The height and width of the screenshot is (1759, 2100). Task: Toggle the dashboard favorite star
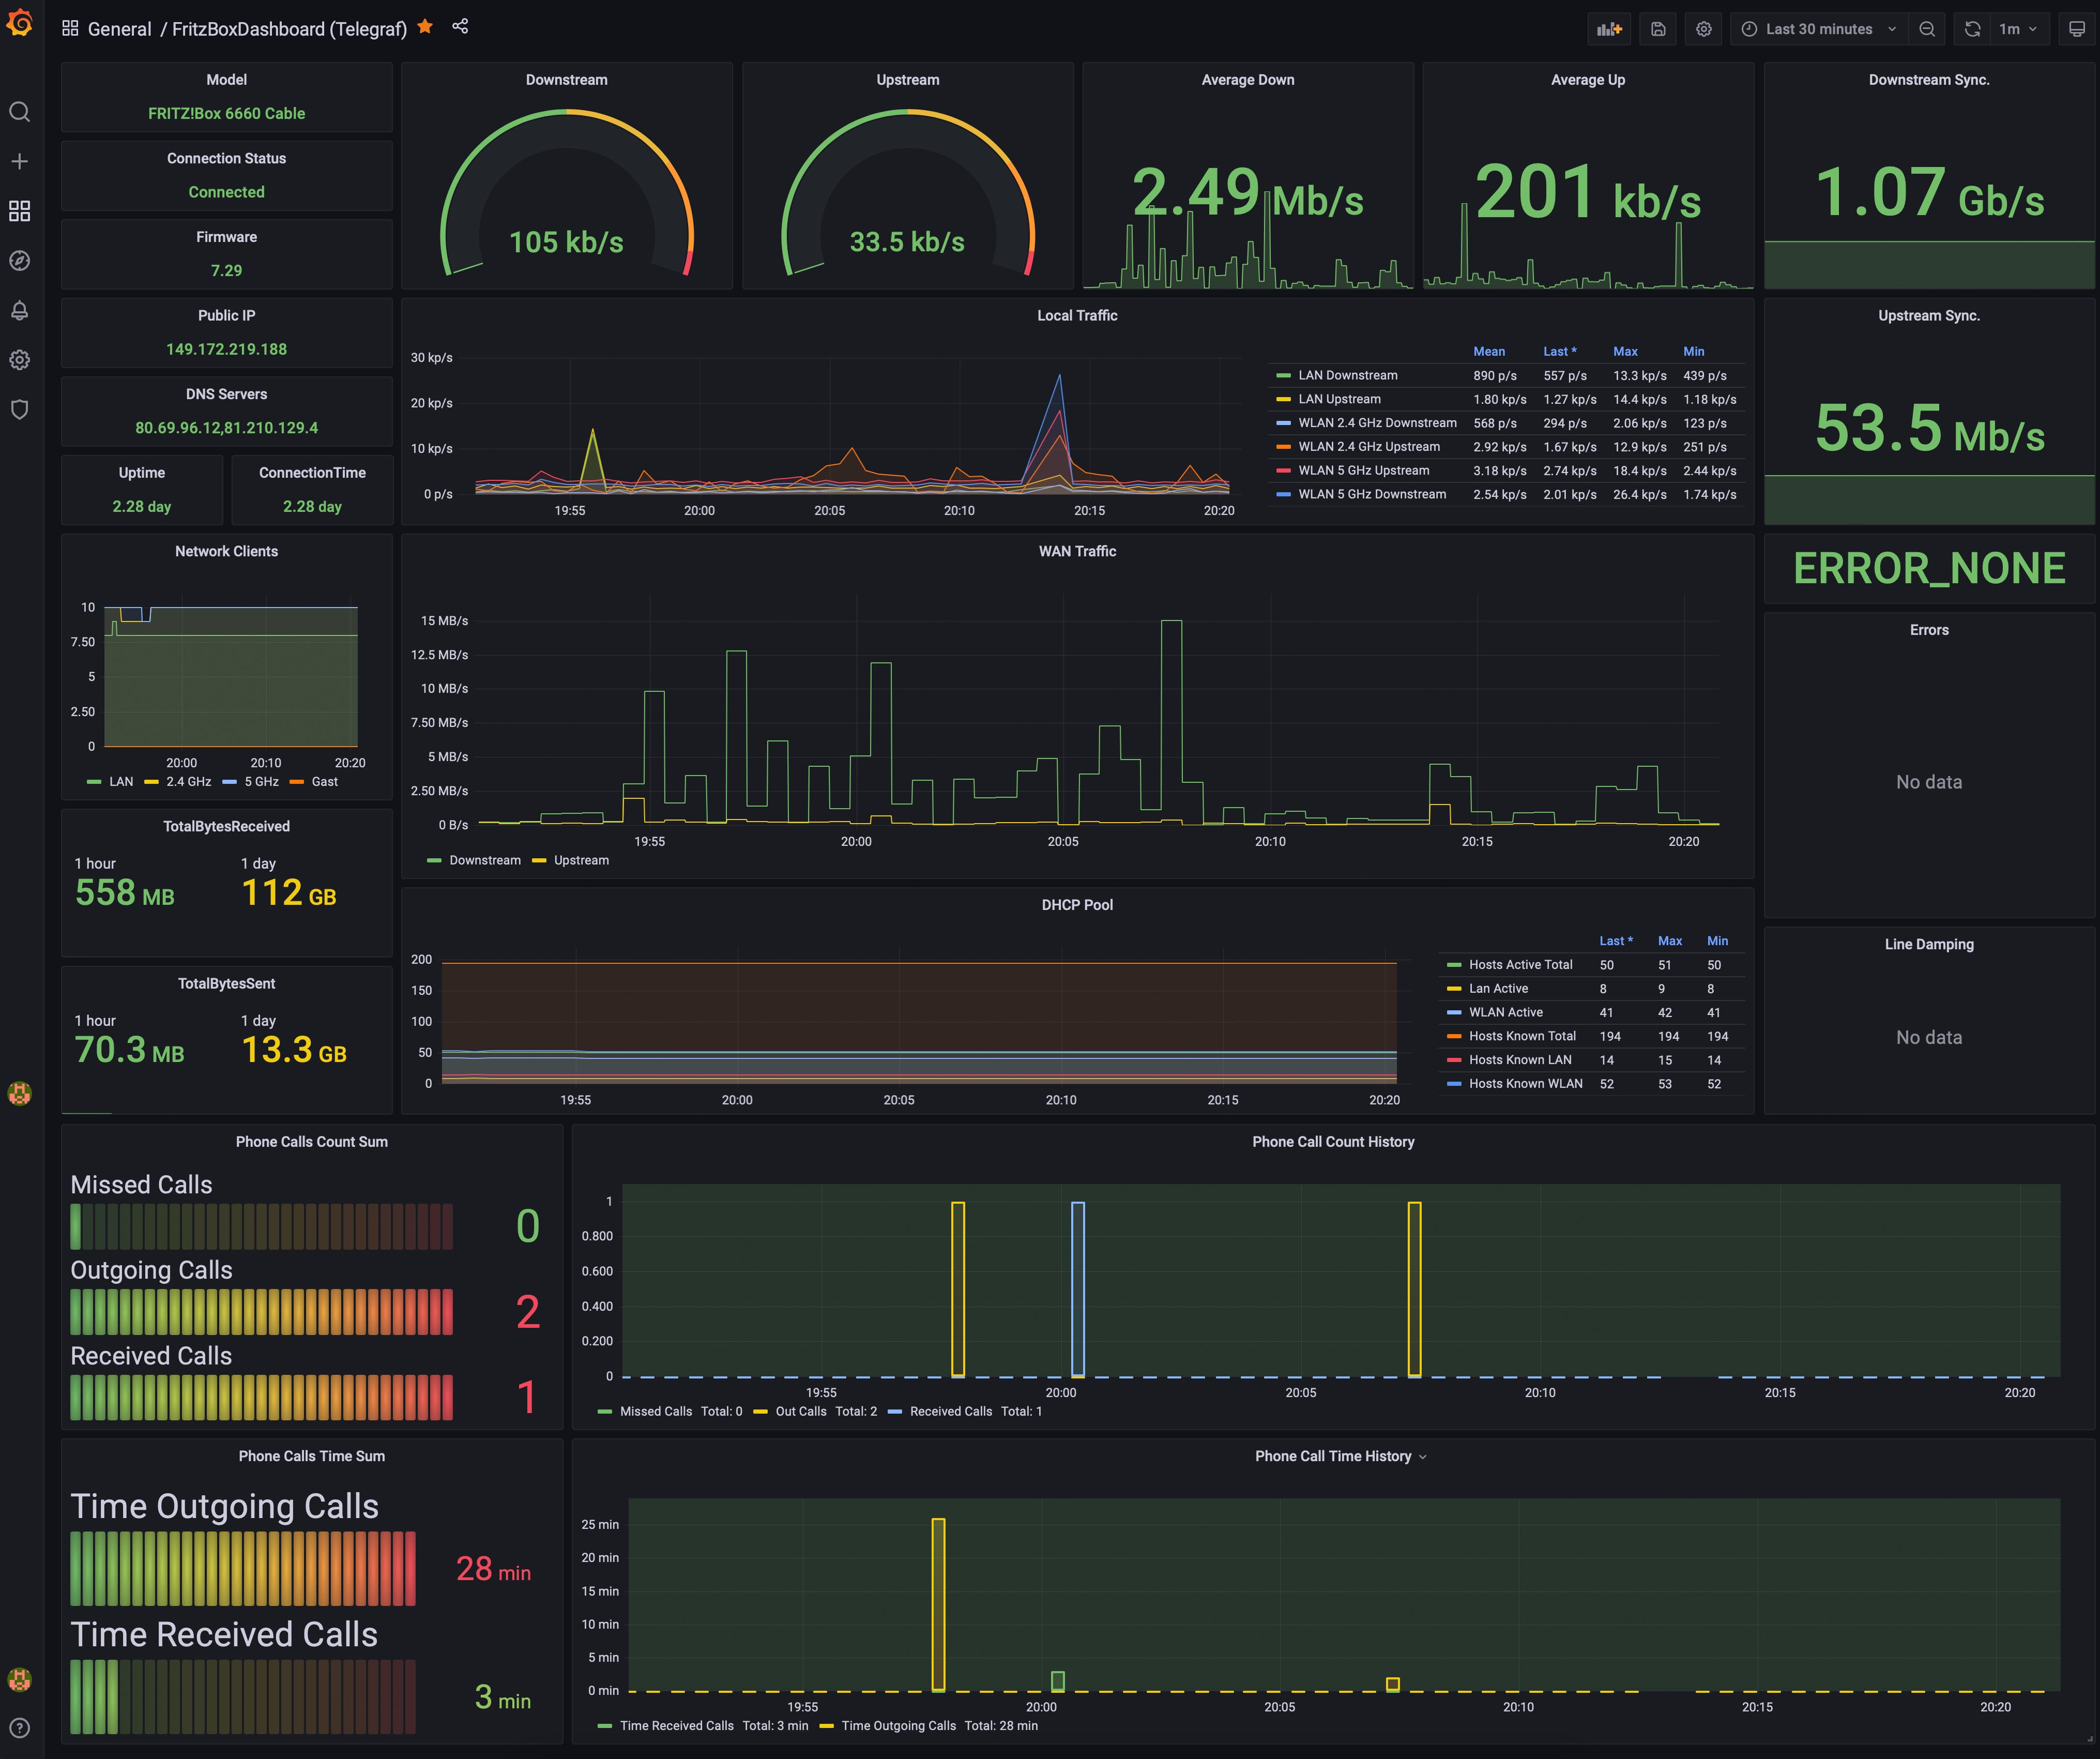point(425,27)
